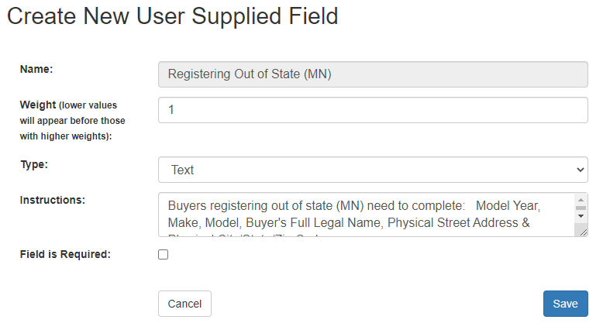The height and width of the screenshot is (330, 603).
Task: Click the "Type:" field label
Action: click(34, 164)
